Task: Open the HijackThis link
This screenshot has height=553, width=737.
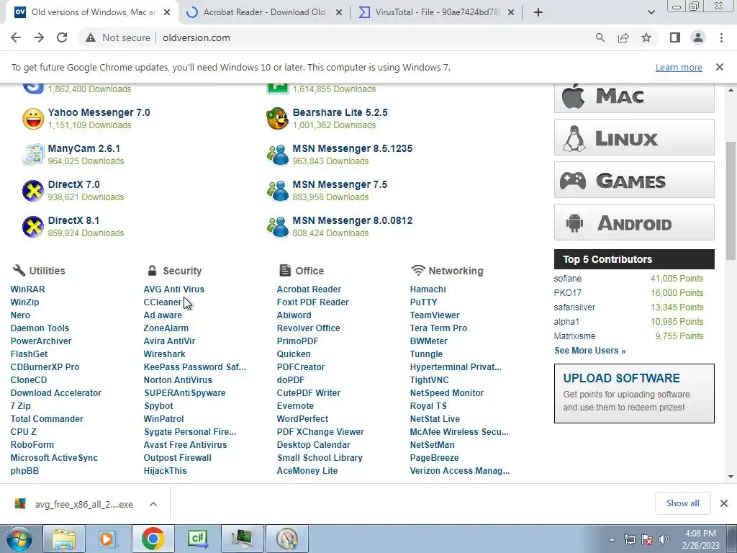Action: 165,471
